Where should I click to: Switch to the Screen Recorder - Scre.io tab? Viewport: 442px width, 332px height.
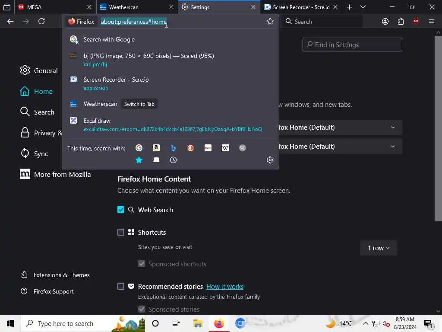click(301, 7)
